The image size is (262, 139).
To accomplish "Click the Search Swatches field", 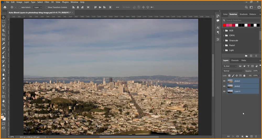I will (243, 20).
